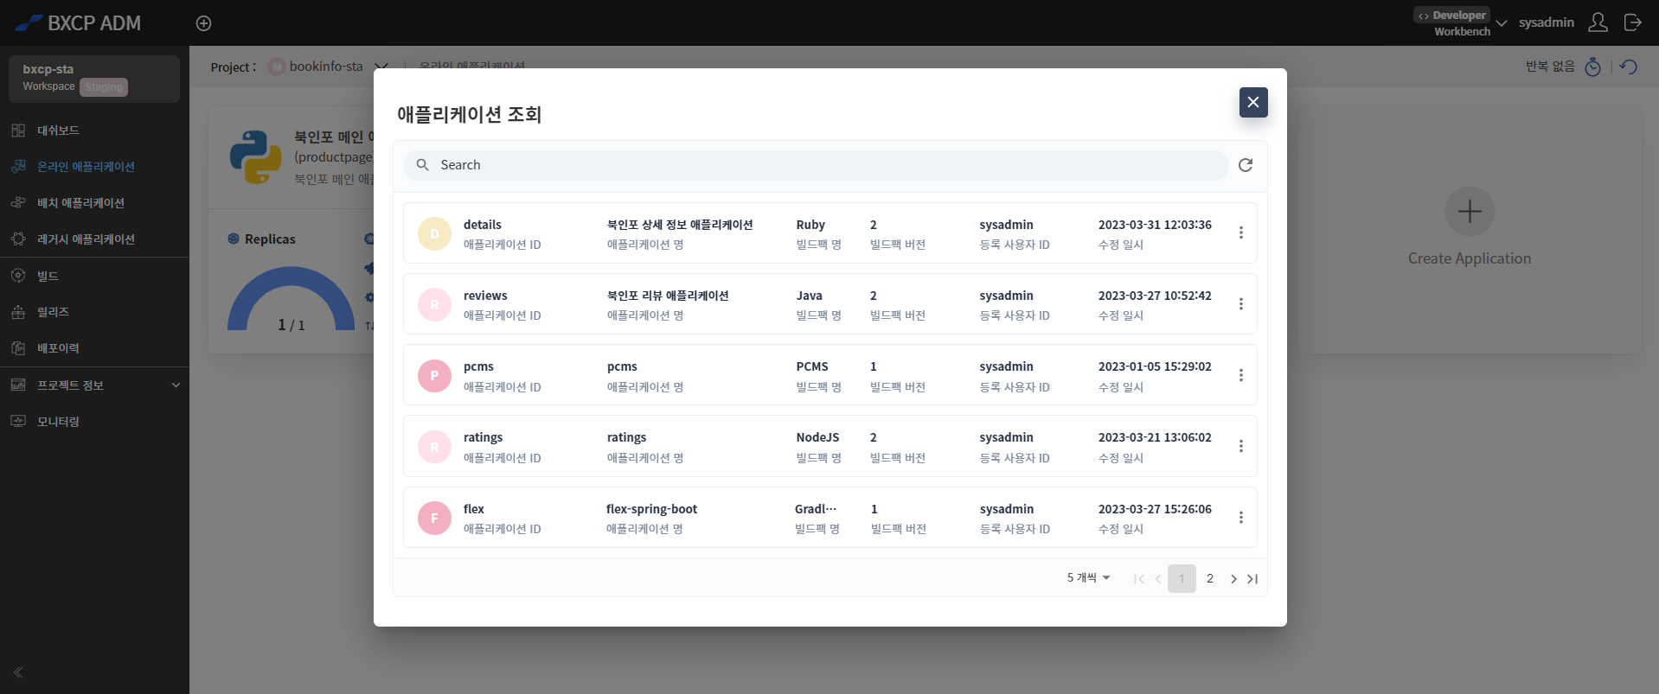Open more options for pcms row

coord(1241,375)
